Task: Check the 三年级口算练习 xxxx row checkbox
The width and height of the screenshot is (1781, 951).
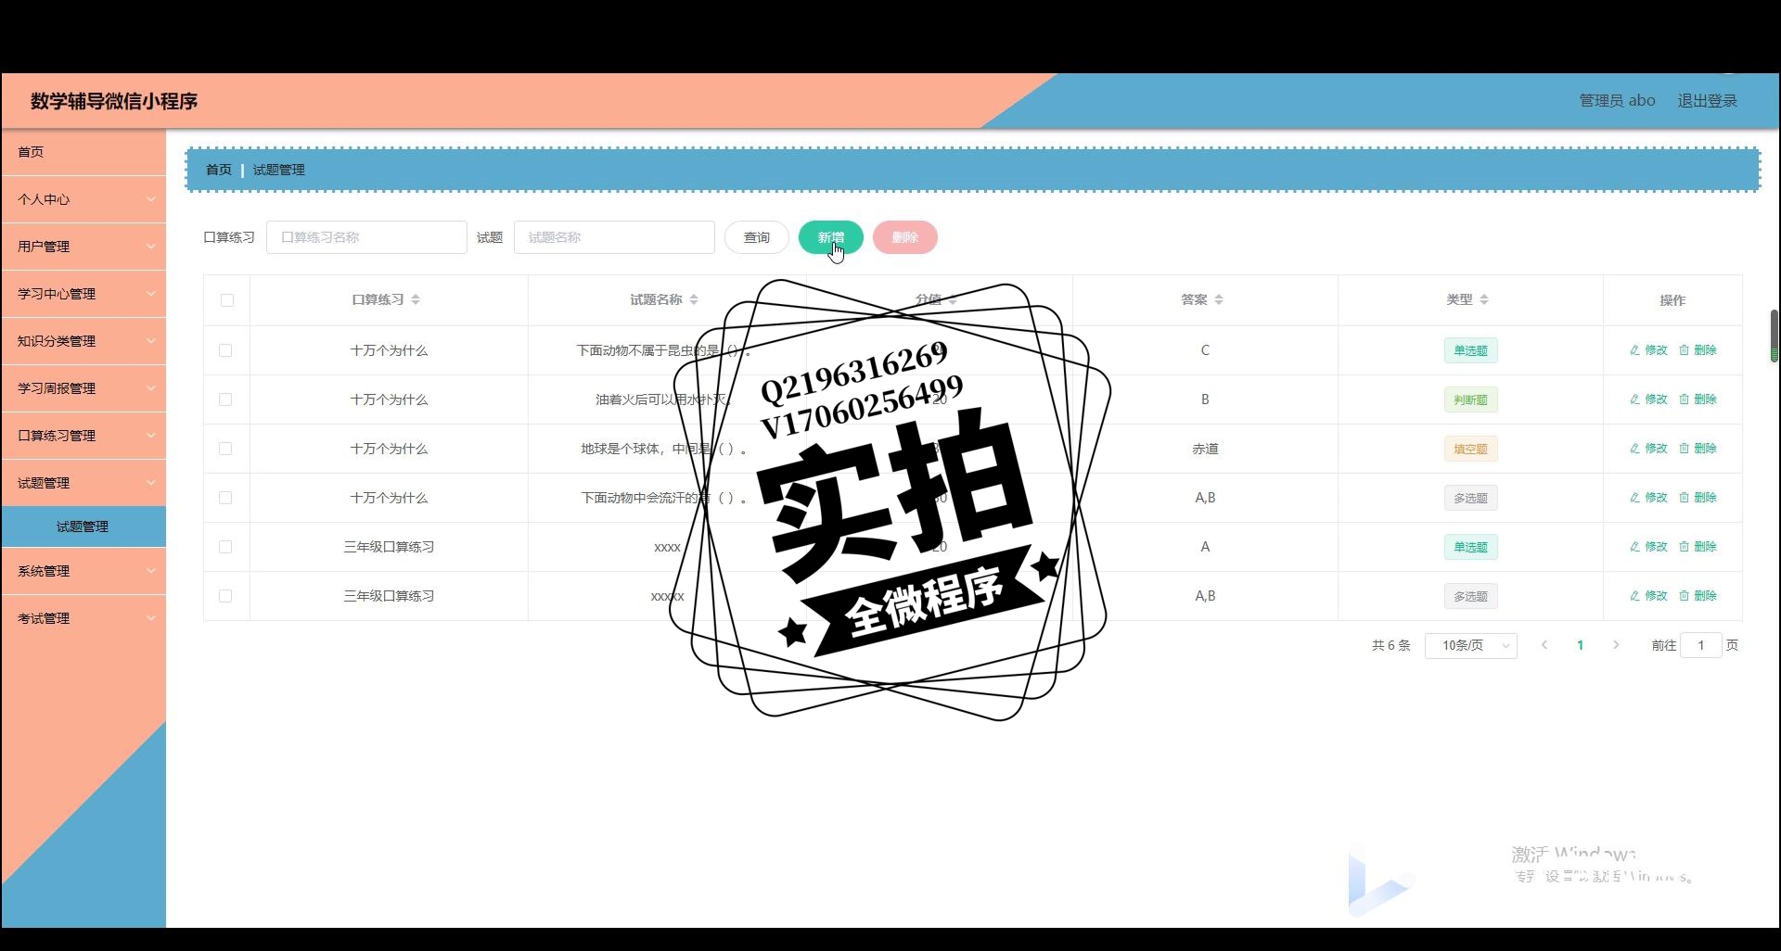Action: (x=225, y=547)
